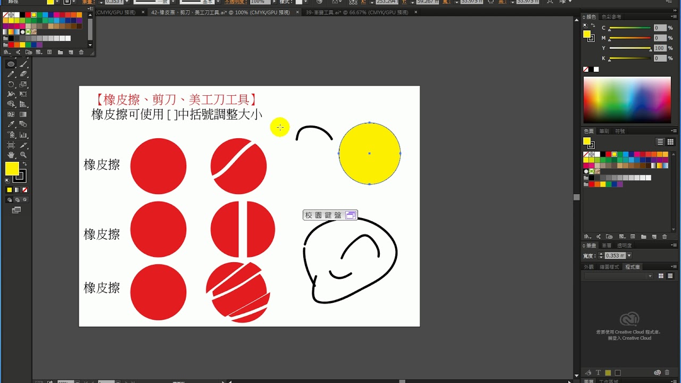Select the Gradient tool
The width and height of the screenshot is (681, 383).
[23, 114]
